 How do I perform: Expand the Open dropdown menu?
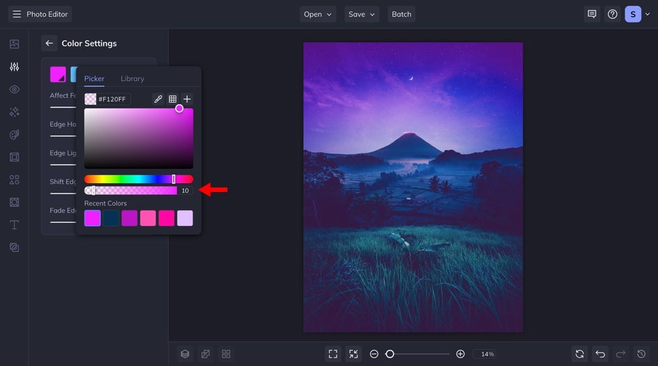point(318,14)
